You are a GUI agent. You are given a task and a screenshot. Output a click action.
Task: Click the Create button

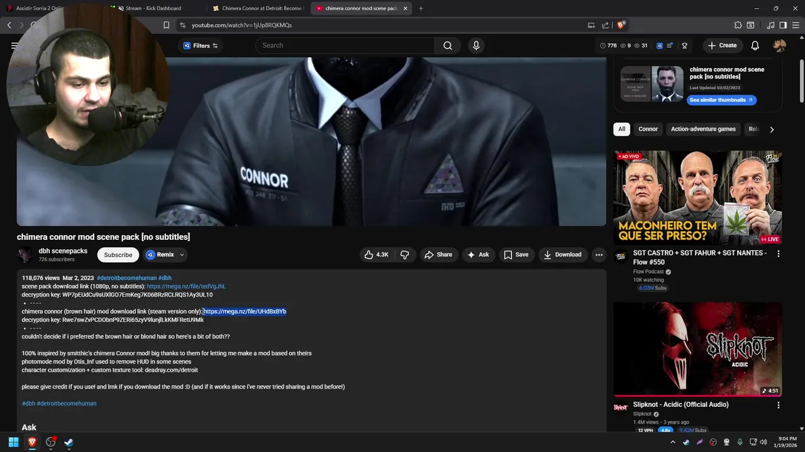click(x=721, y=45)
